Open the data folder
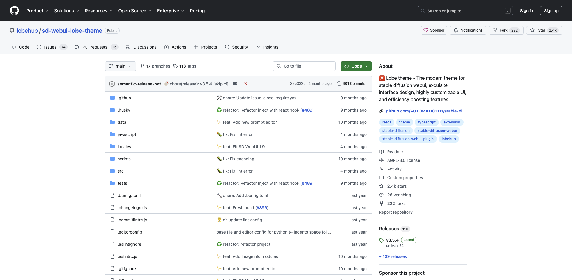 pos(122,122)
